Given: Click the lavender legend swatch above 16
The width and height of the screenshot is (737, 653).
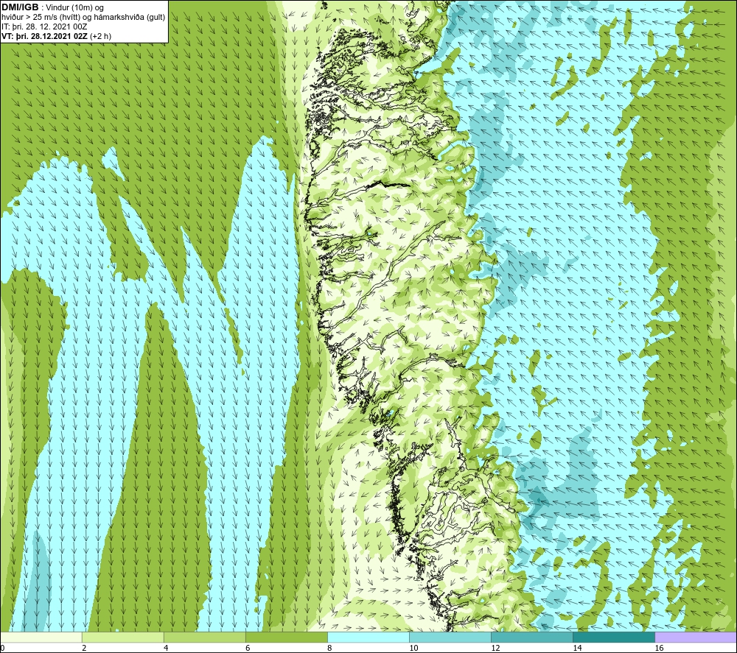Looking at the screenshot, I should [695, 638].
